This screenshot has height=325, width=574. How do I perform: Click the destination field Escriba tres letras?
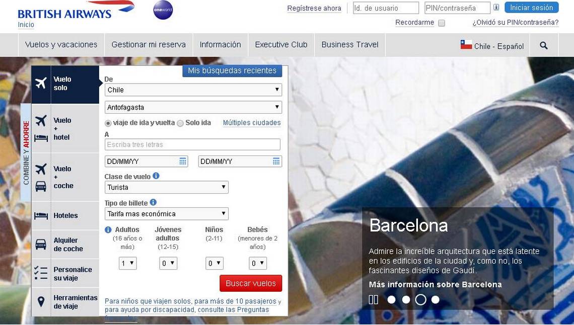click(x=192, y=144)
